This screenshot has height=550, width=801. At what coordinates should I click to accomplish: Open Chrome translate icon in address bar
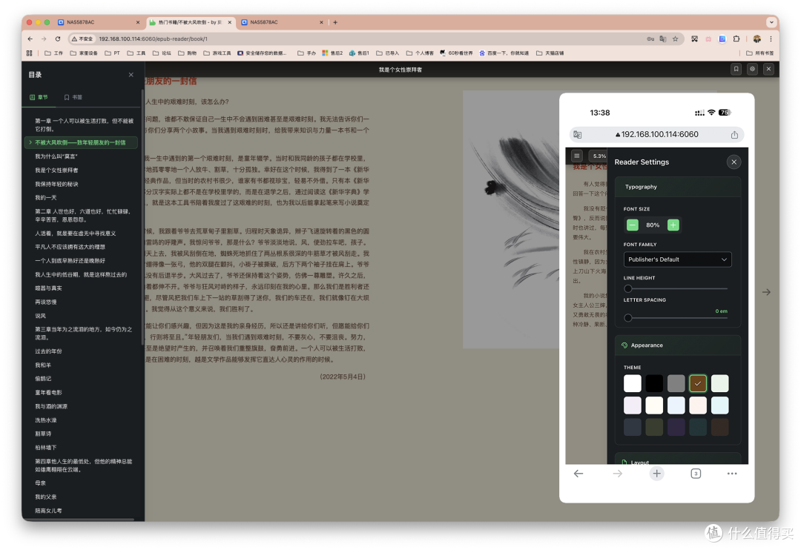click(662, 39)
